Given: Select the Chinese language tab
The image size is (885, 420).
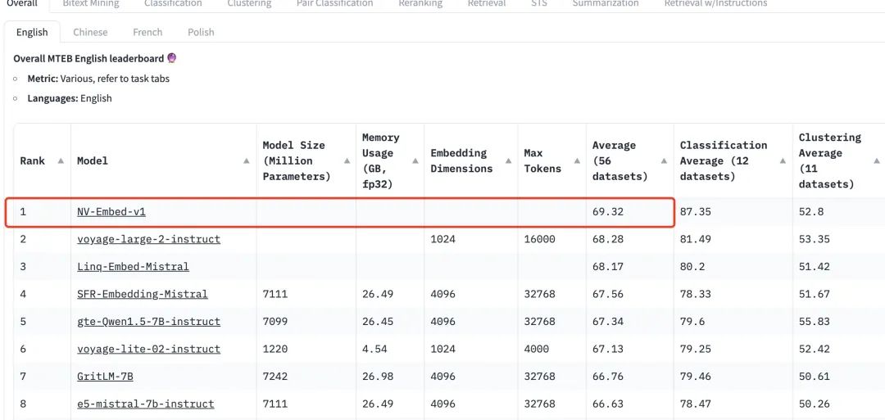Looking at the screenshot, I should pyautogui.click(x=90, y=32).
